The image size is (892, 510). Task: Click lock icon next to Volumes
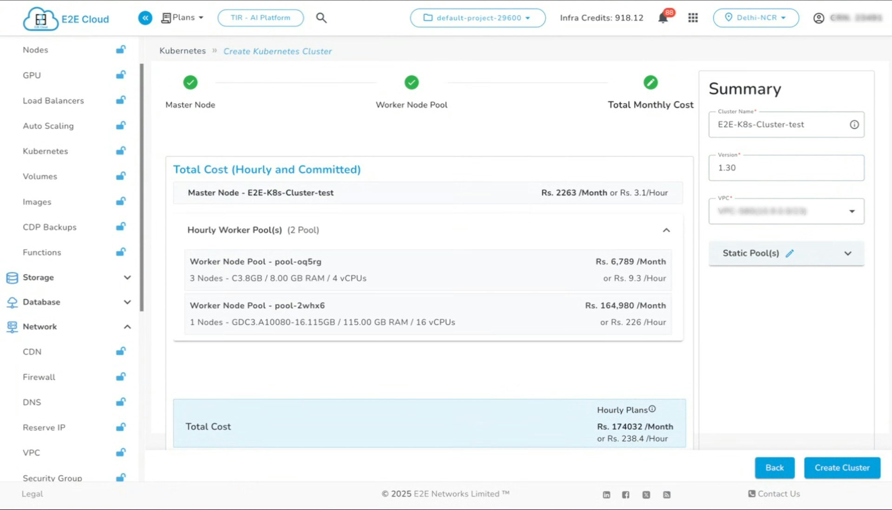(121, 176)
